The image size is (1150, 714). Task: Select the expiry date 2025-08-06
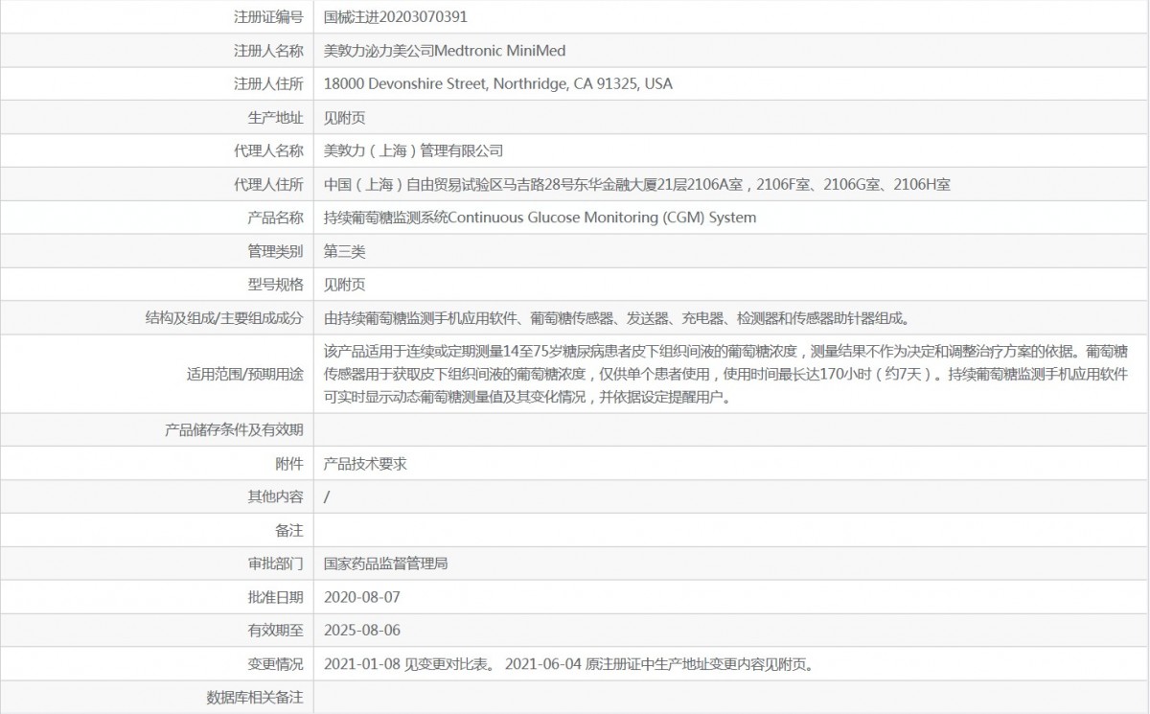click(361, 631)
